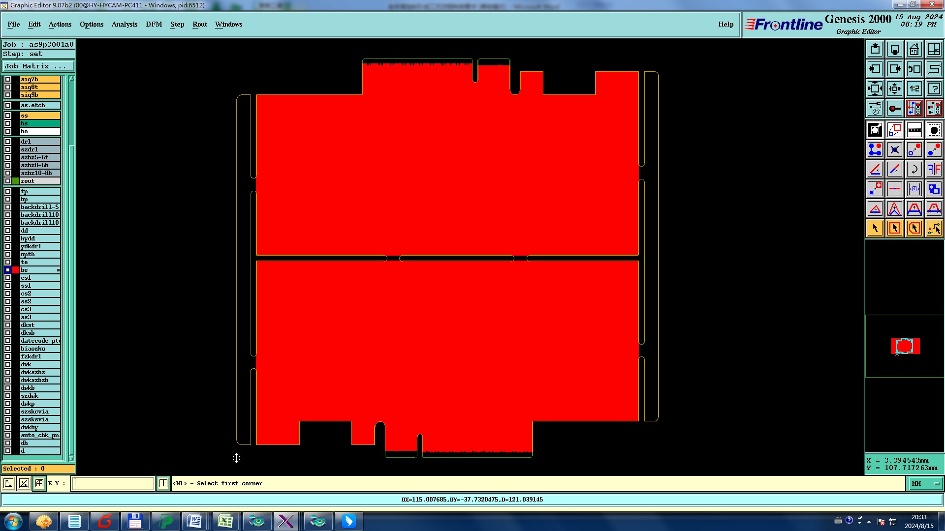This screenshot has width=945, height=531.
Task: Toggle the checkbox for layer drl
Action: coord(8,142)
